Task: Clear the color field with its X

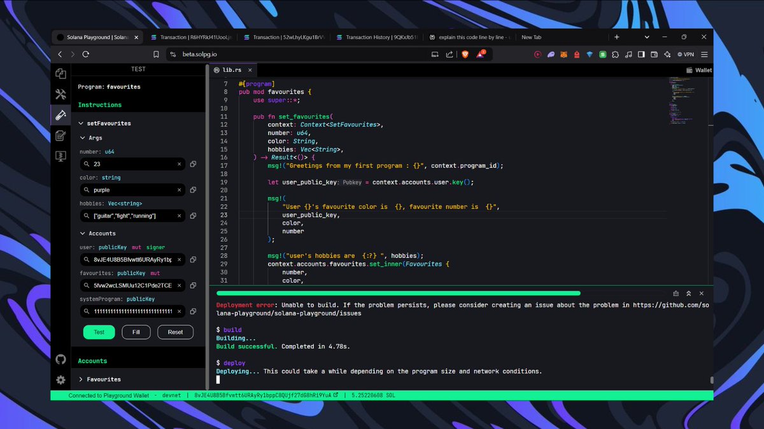Action: [x=179, y=189]
